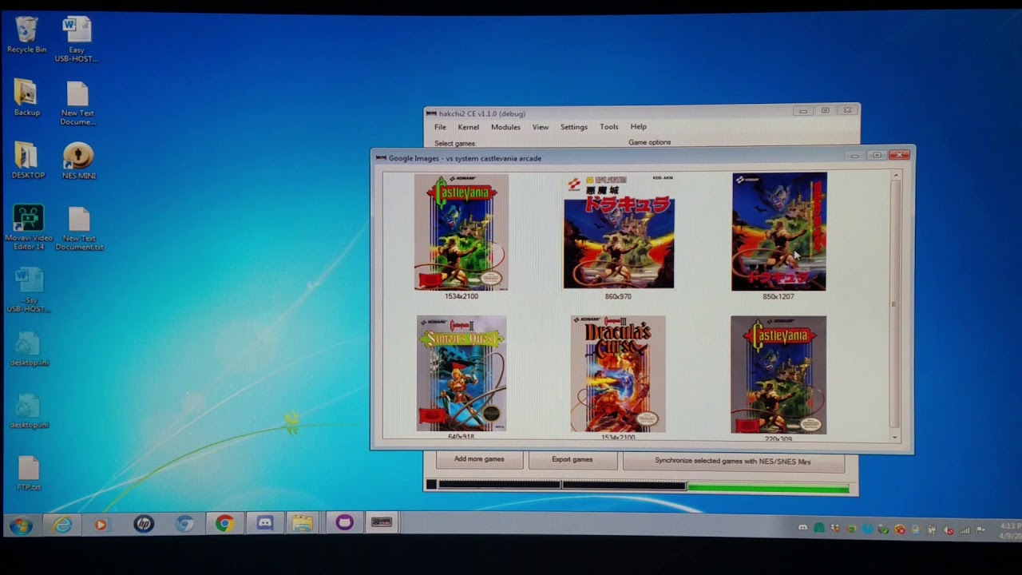Open the File menu in hakchi2
This screenshot has height=575, width=1022.
tap(440, 127)
